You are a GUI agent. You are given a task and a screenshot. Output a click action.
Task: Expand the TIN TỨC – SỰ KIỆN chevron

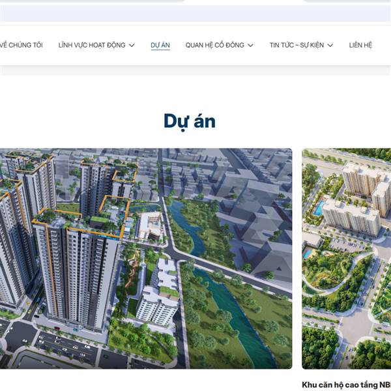coord(330,46)
